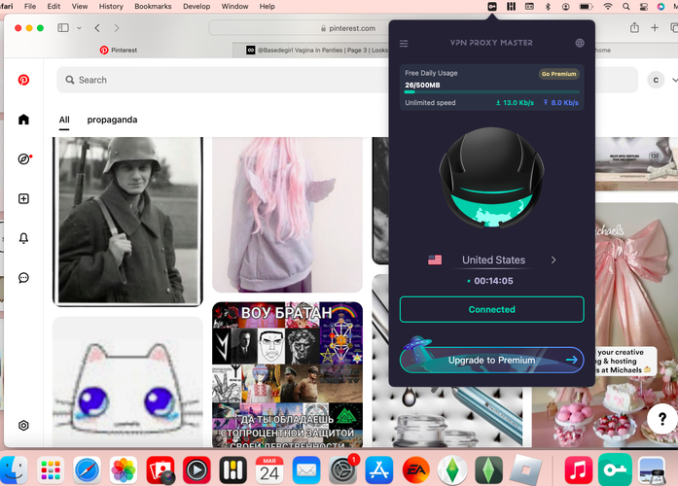The image size is (678, 486).
Task: Open the VPN Proxy Master hamburger menu
Action: pos(404,43)
